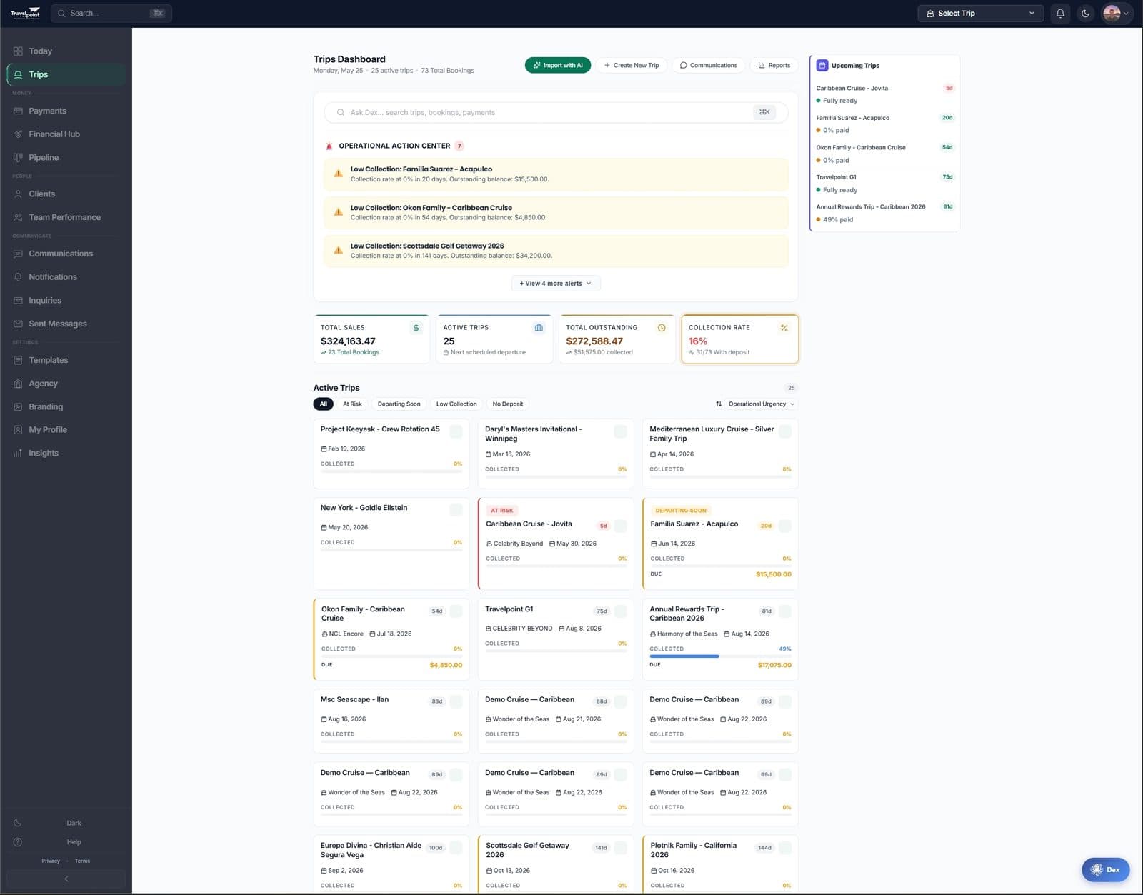Screen dimensions: 1143x895
Task: Click Import with AI button
Action: pos(558,65)
